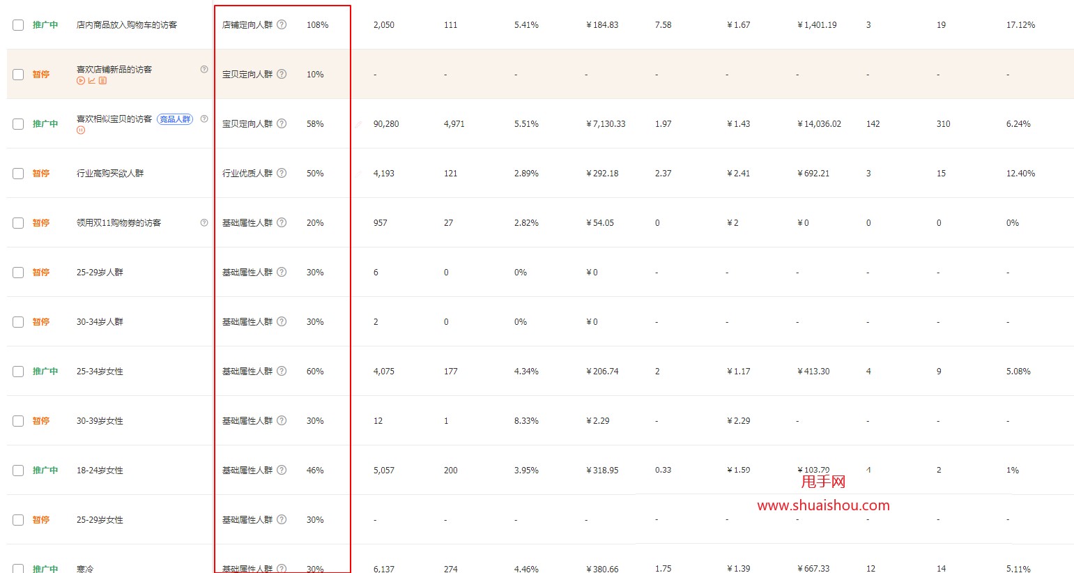Screen dimensions: 1074x573
Task: Select the 30-34岁人群 row checkbox
Action: pyautogui.click(x=18, y=322)
